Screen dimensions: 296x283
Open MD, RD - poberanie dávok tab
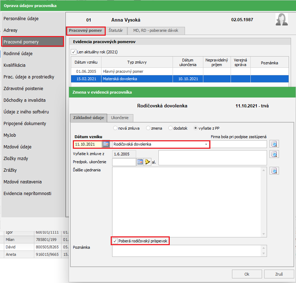tap(156, 30)
